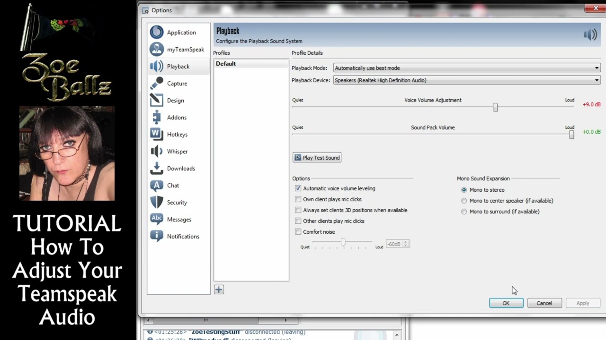
Task: Click the Design pencil icon
Action: pos(157,100)
